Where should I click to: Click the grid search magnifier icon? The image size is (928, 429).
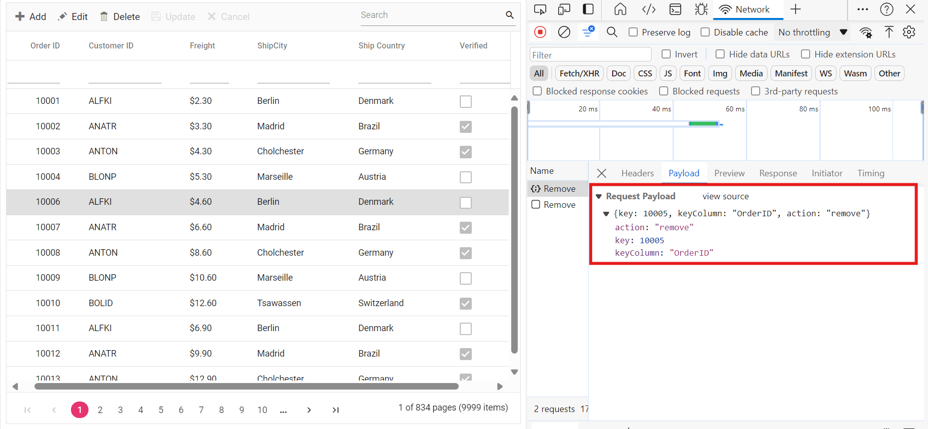click(x=509, y=15)
